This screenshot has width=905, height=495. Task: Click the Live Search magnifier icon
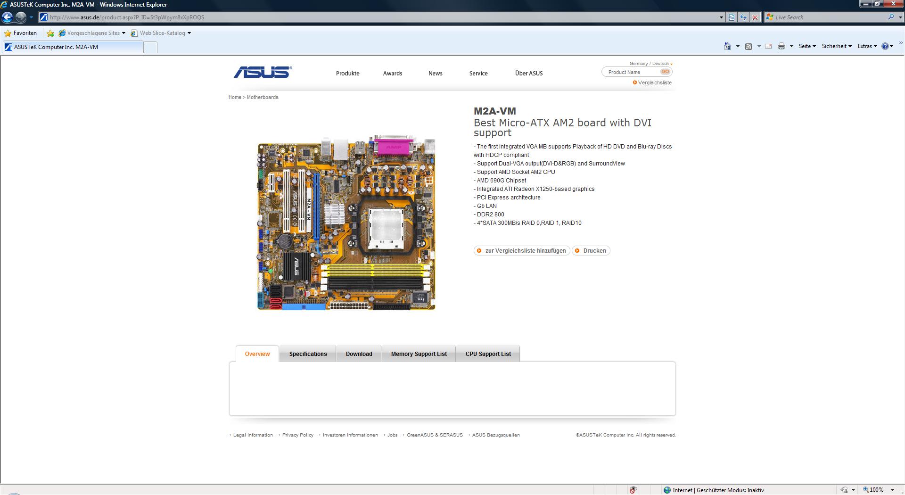click(x=890, y=17)
